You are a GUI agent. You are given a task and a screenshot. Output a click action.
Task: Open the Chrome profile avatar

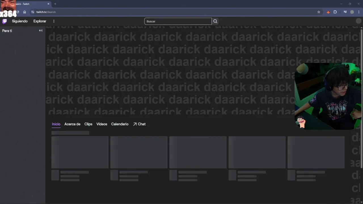pyautogui.click(x=352, y=12)
